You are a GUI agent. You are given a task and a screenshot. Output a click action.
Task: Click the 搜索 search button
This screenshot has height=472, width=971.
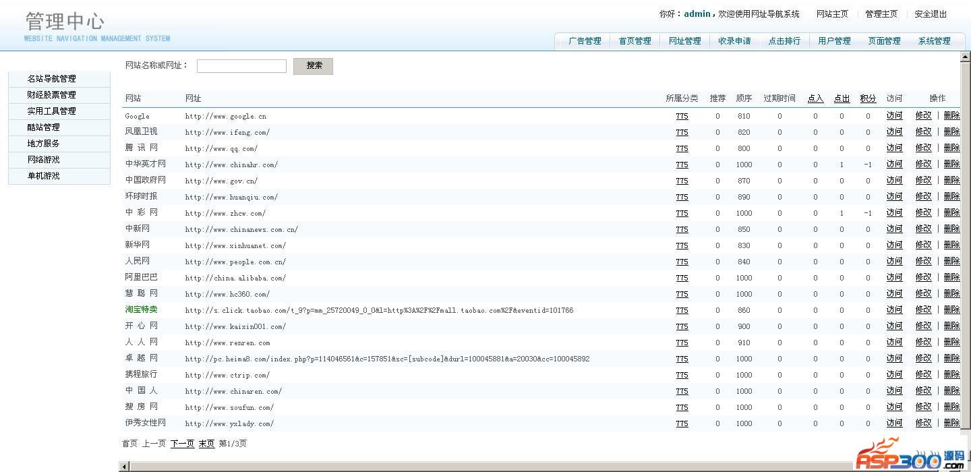313,66
